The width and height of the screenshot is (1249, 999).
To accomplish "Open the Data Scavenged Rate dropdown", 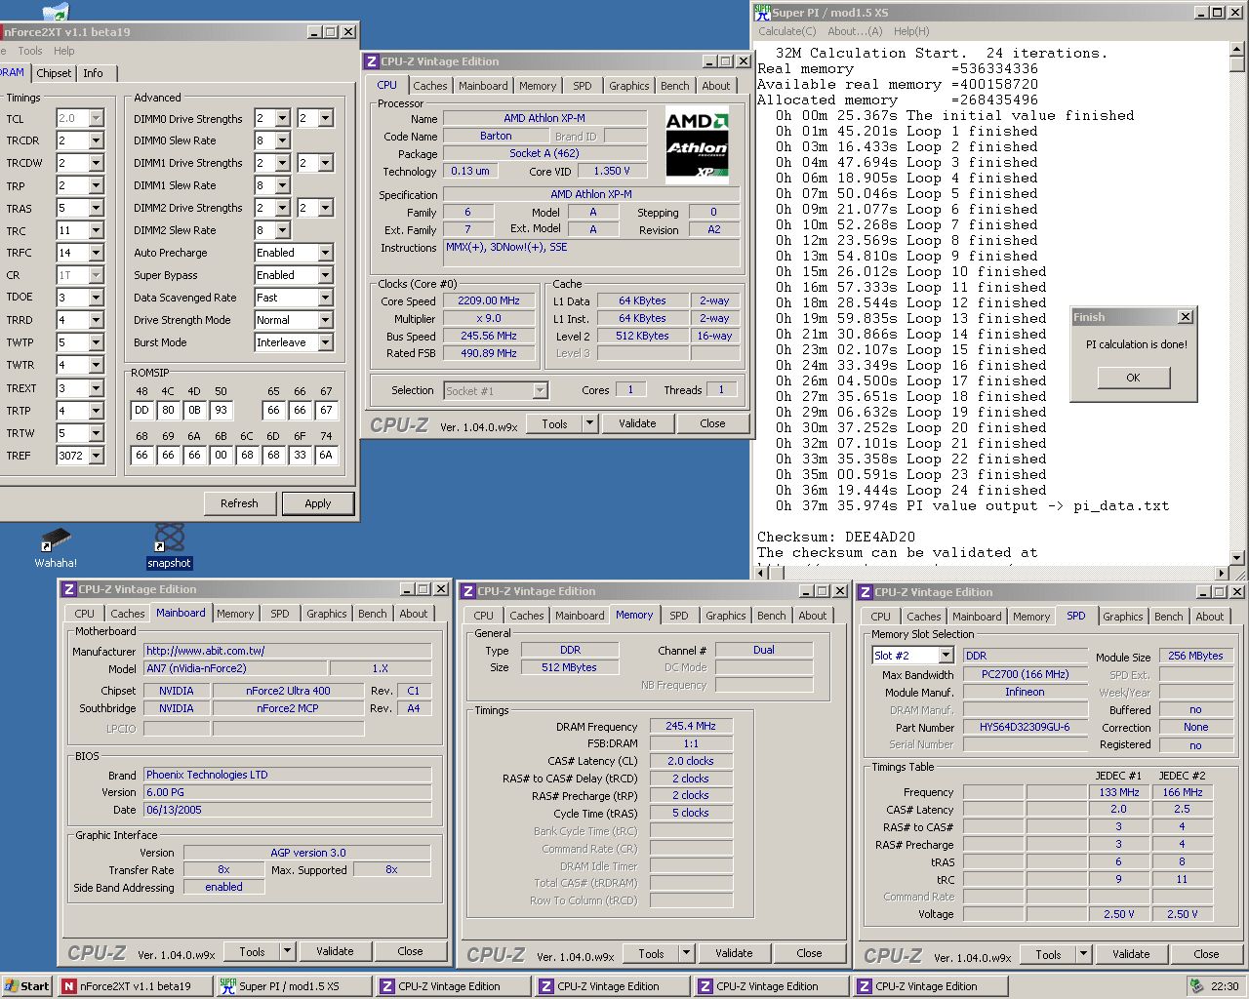I will (x=325, y=298).
